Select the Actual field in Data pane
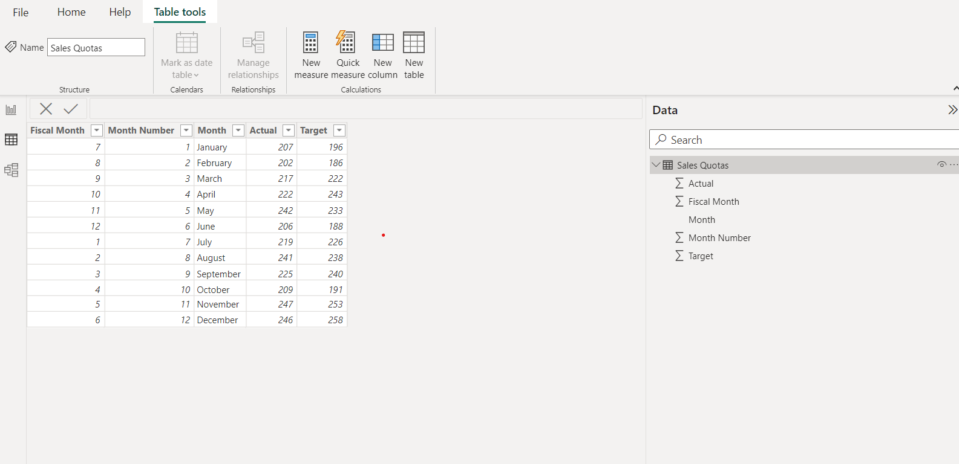This screenshot has width=959, height=464. coord(701,183)
